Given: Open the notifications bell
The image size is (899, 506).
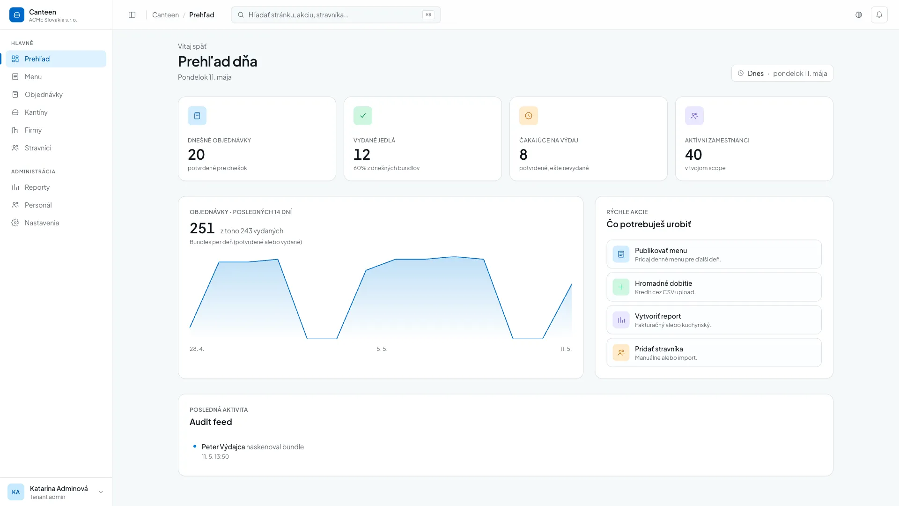Looking at the screenshot, I should pos(879,15).
